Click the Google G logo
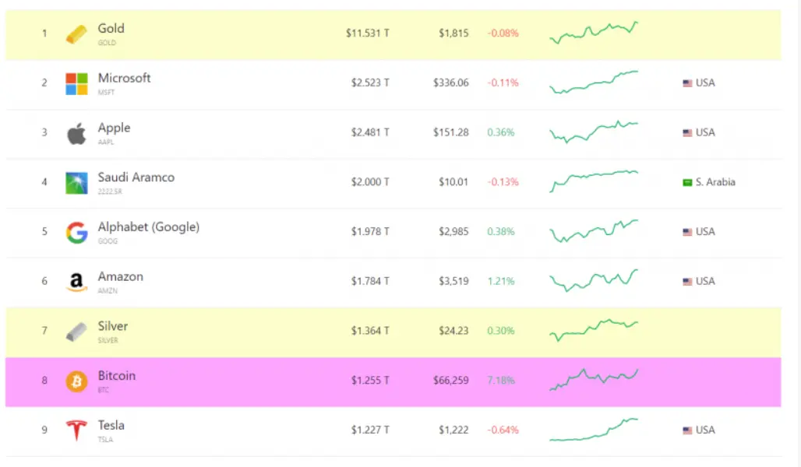Screen dimensions: 801x467 click(76, 233)
